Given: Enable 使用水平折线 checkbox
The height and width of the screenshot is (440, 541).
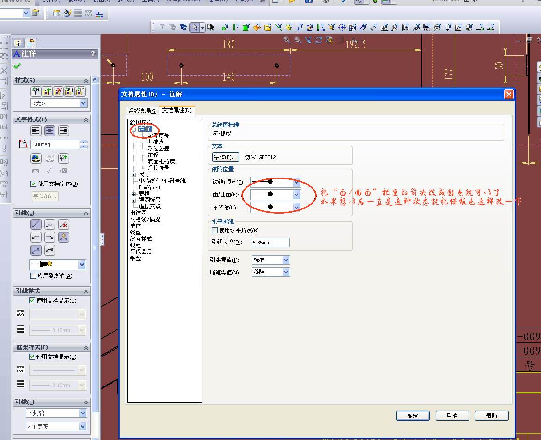Looking at the screenshot, I should pyautogui.click(x=215, y=230).
